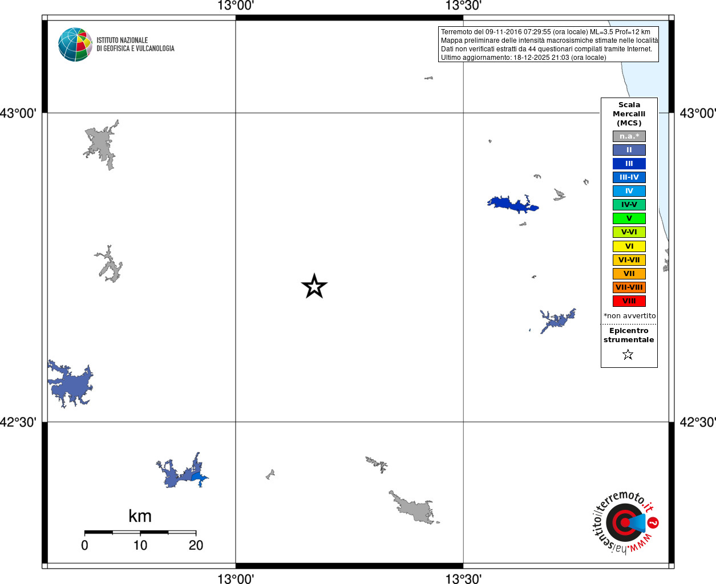
Task: Click the '0' scale bar tick value
Action: 84,545
